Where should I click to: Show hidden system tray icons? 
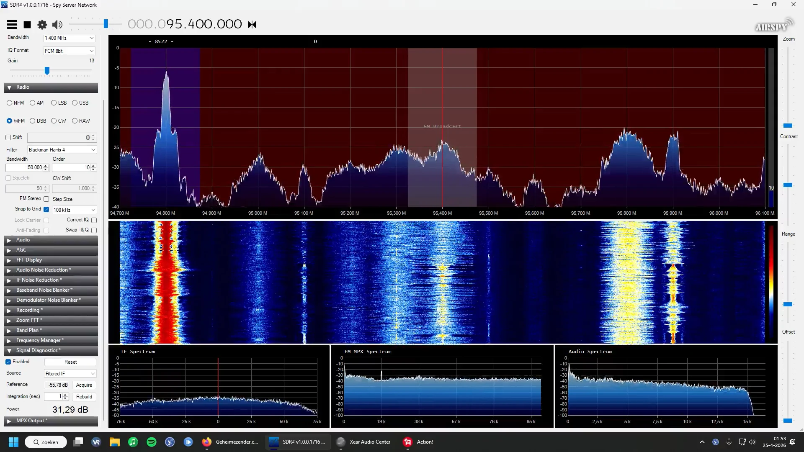pyautogui.click(x=702, y=442)
